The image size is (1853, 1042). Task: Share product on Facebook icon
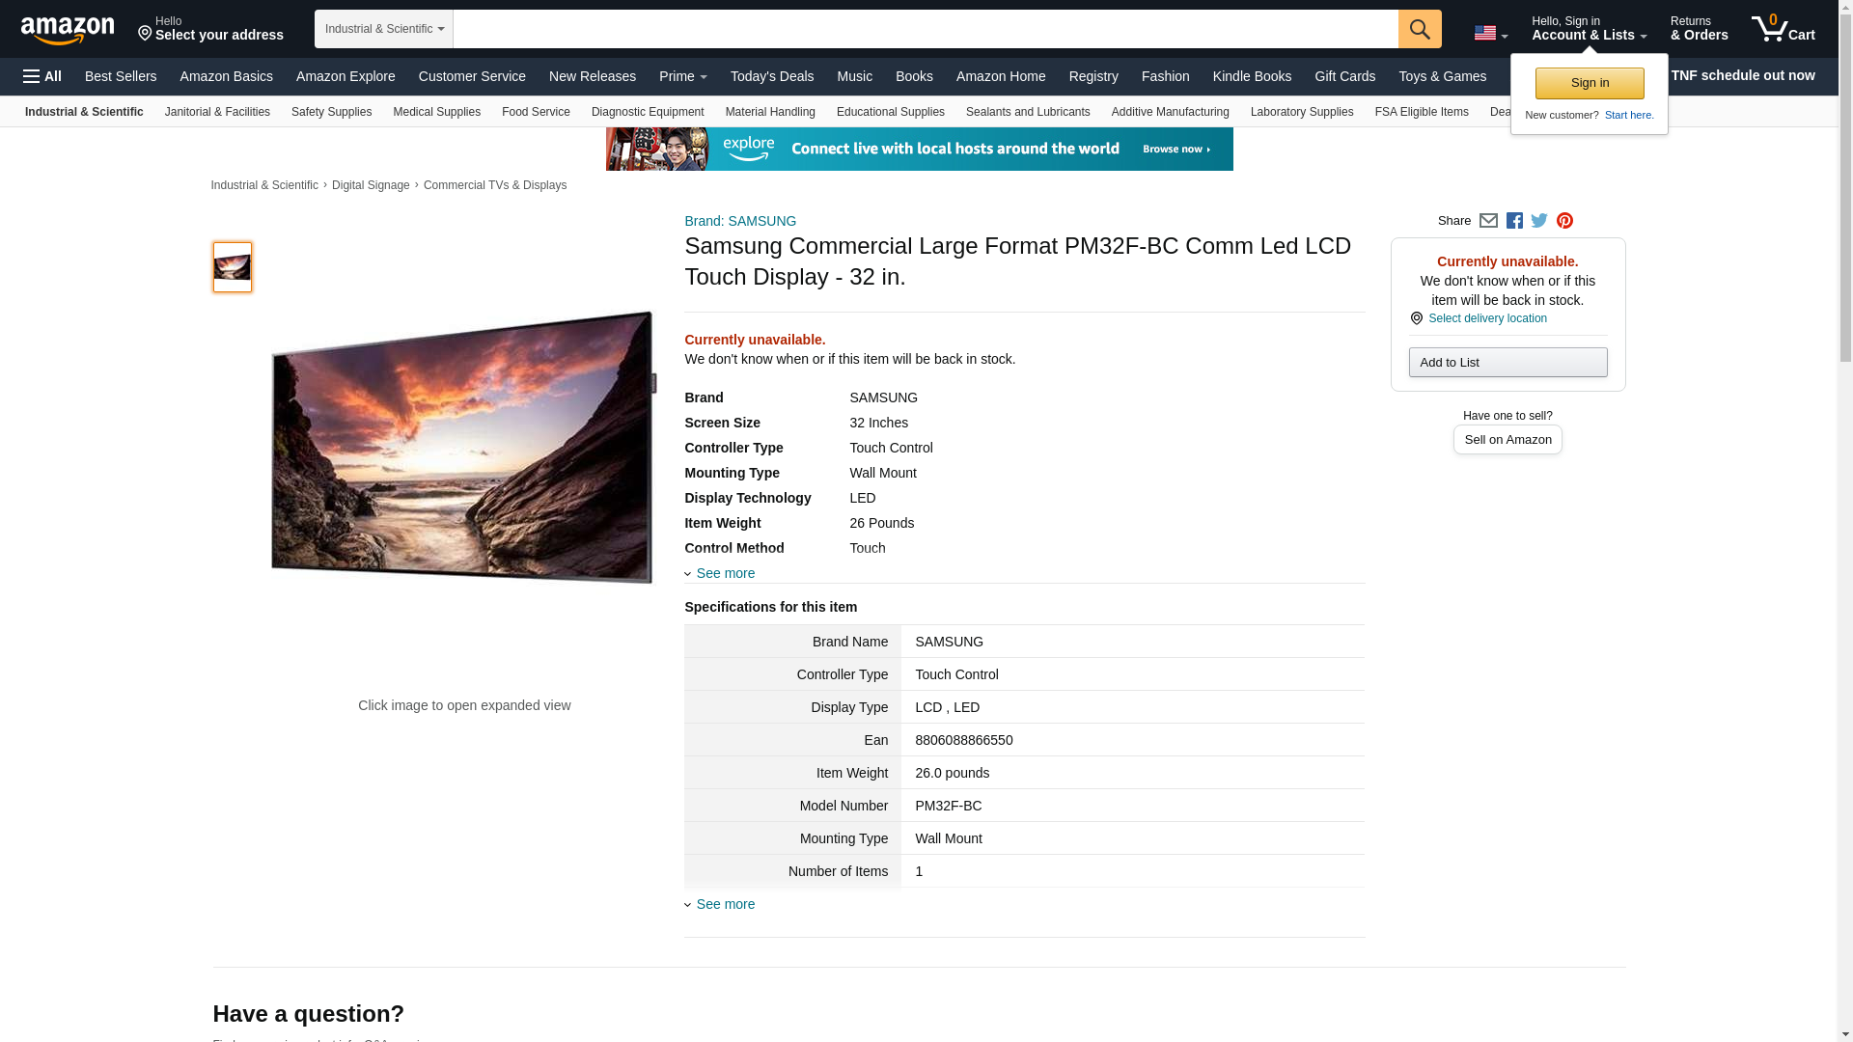(x=1514, y=221)
